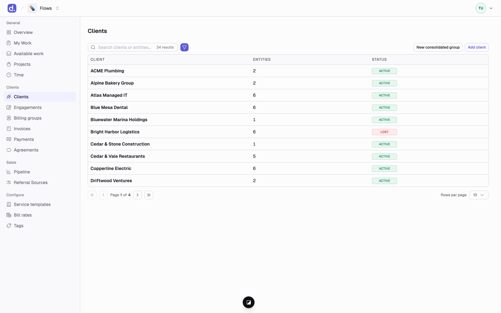
Task: Navigate to Projects
Action: 40,64
